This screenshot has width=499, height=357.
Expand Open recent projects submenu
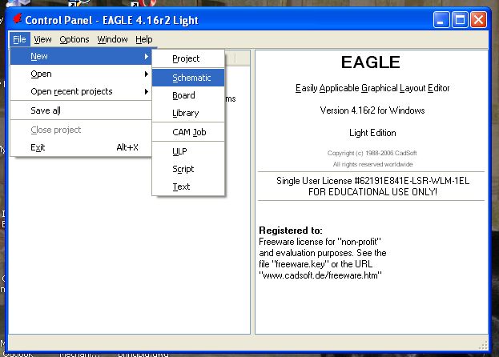point(81,91)
